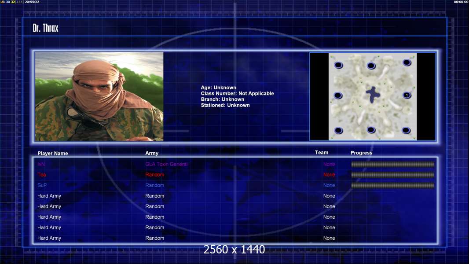Click the Dr. Thrax title text
The width and height of the screenshot is (469, 264).
(x=46, y=28)
